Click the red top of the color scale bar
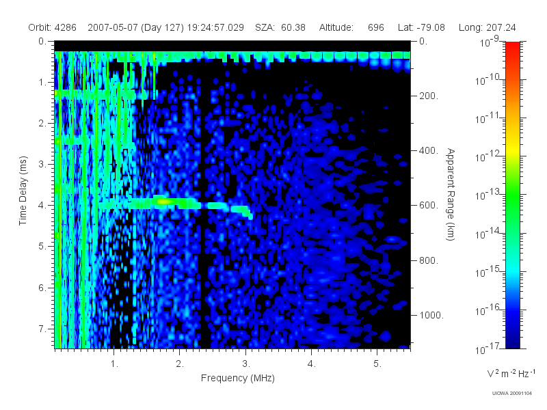 (x=513, y=47)
